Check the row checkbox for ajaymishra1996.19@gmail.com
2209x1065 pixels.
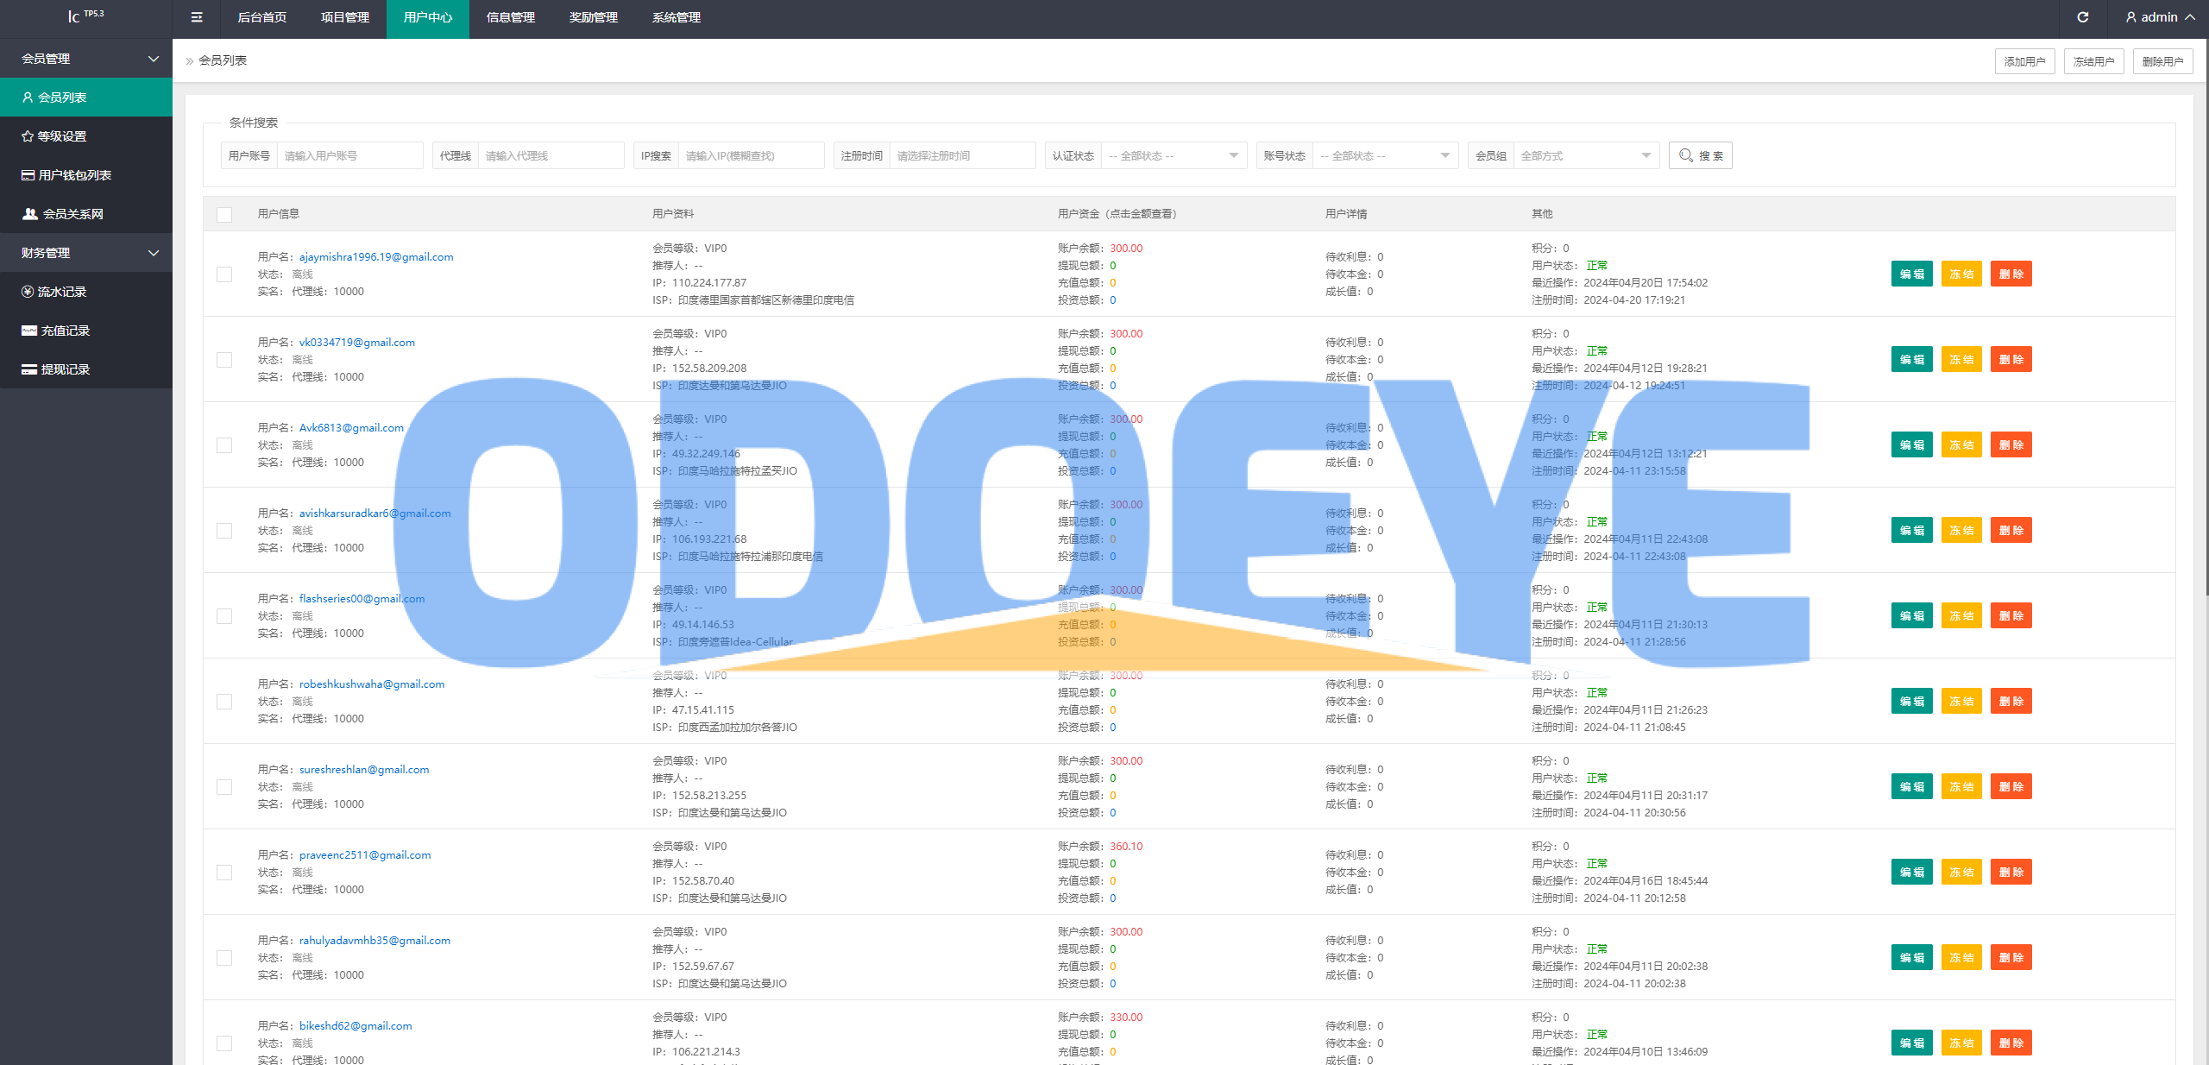[x=224, y=274]
